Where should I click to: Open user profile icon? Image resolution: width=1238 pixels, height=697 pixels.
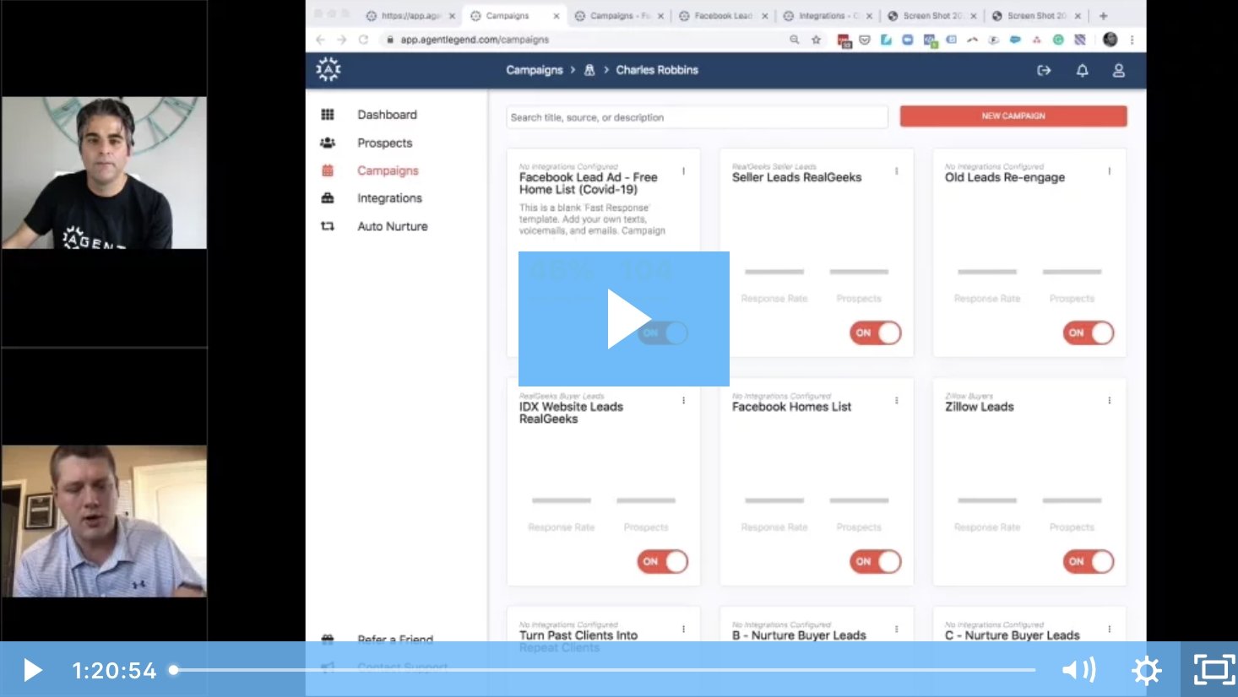pyautogui.click(x=1119, y=71)
